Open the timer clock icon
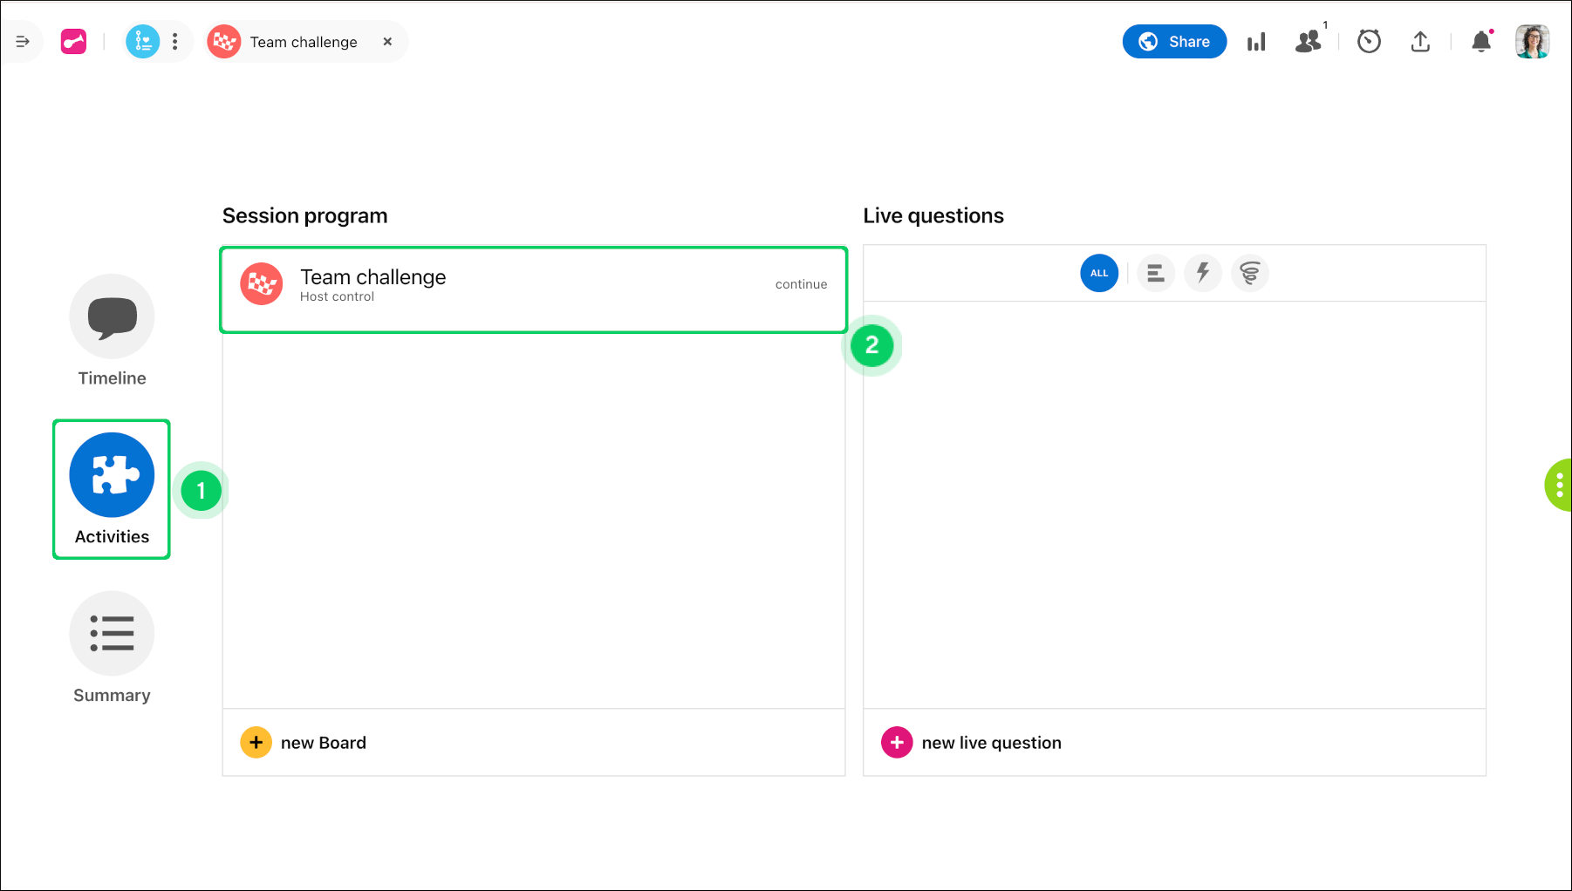1572x891 pixels. tap(1369, 41)
